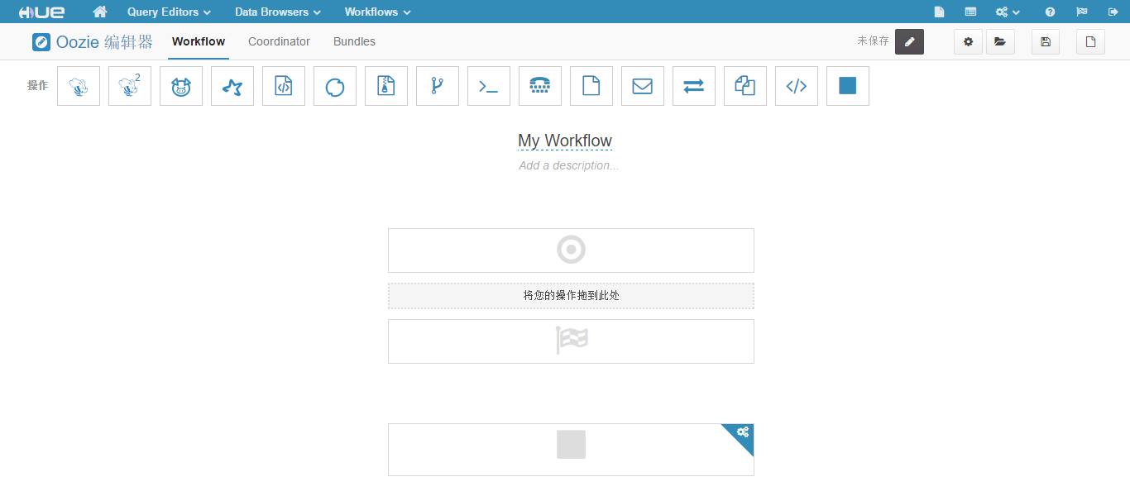This screenshot has height=496, width=1130.
Task: Click the Oozie editor app icon
Action: click(x=41, y=42)
